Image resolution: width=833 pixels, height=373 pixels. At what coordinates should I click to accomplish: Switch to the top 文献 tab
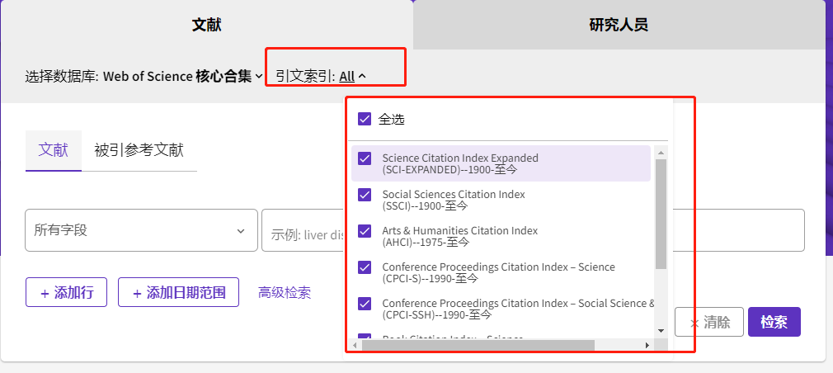coord(207,25)
